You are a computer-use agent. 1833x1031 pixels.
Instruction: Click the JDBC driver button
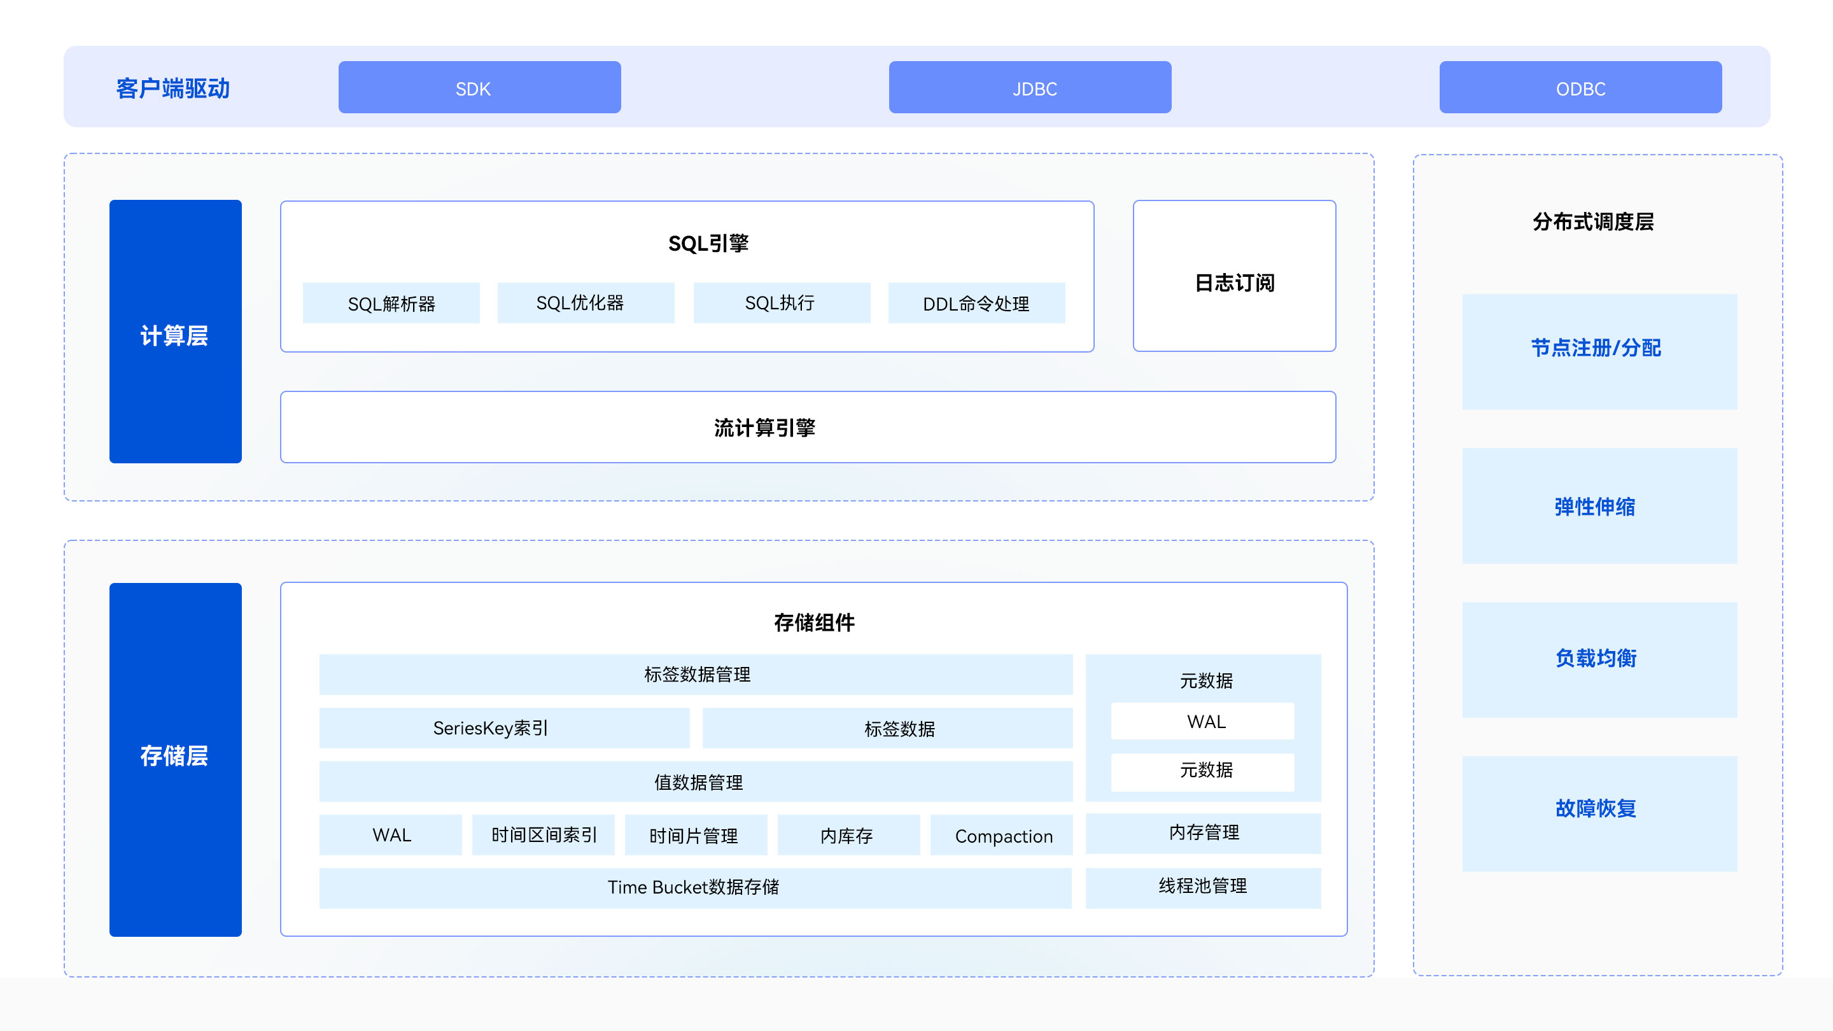click(1030, 88)
